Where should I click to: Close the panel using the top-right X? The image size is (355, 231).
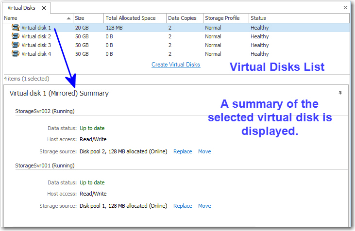[x=345, y=7]
